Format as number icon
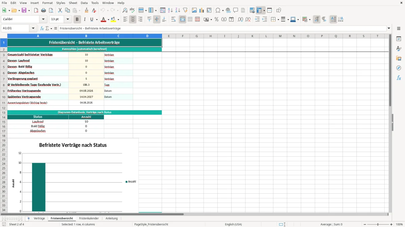The width and height of the screenshot is (405, 227). pyautogui.click(x=224, y=20)
